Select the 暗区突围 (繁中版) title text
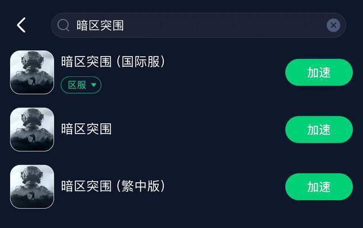 point(113,185)
